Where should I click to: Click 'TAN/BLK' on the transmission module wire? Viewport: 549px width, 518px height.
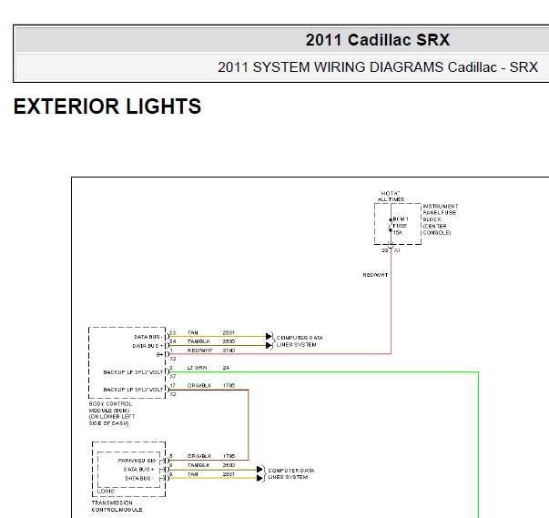[198, 465]
